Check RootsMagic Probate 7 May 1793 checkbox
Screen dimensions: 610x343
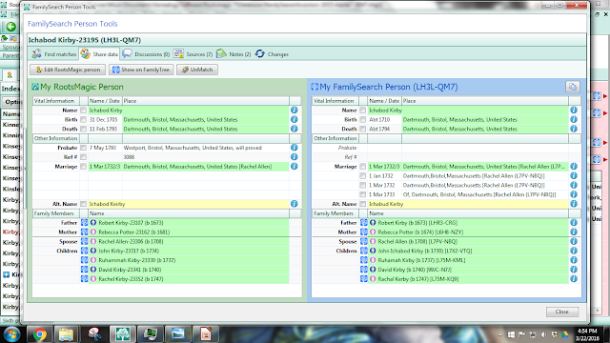[83, 148]
